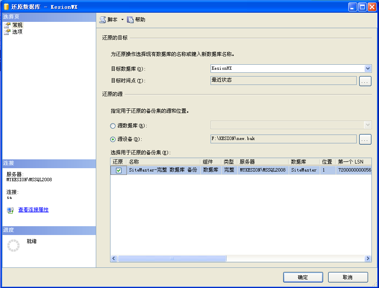Open the Help (帮助) icon
This screenshot has width=379, height=288.
coord(130,20)
